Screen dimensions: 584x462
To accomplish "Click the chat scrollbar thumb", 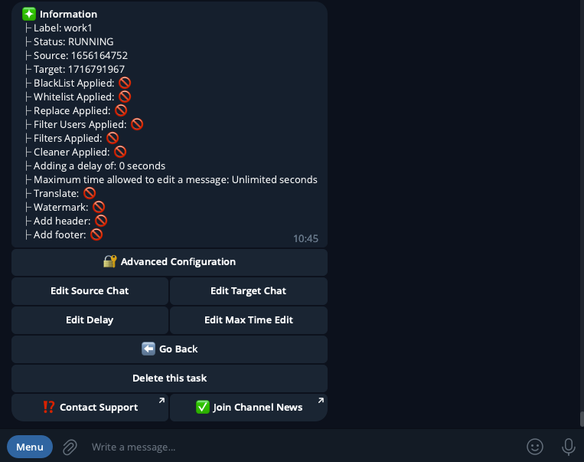I will click(x=581, y=419).
